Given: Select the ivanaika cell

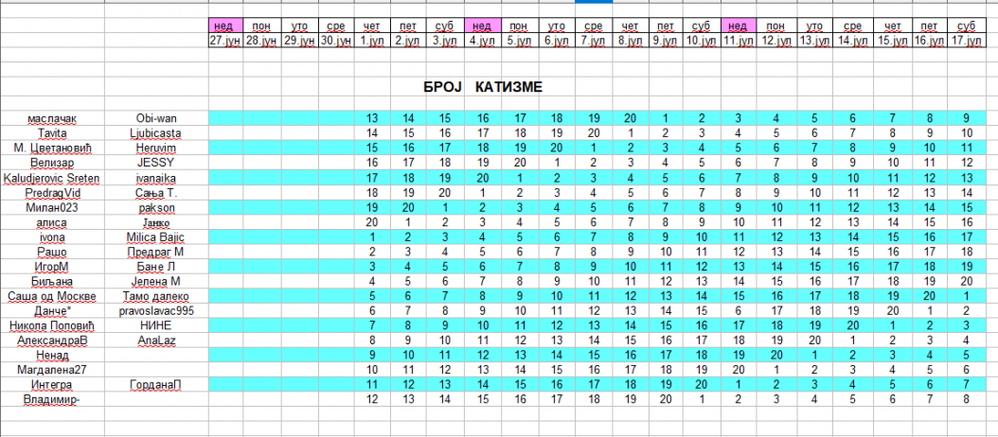Looking at the screenshot, I should (x=156, y=178).
